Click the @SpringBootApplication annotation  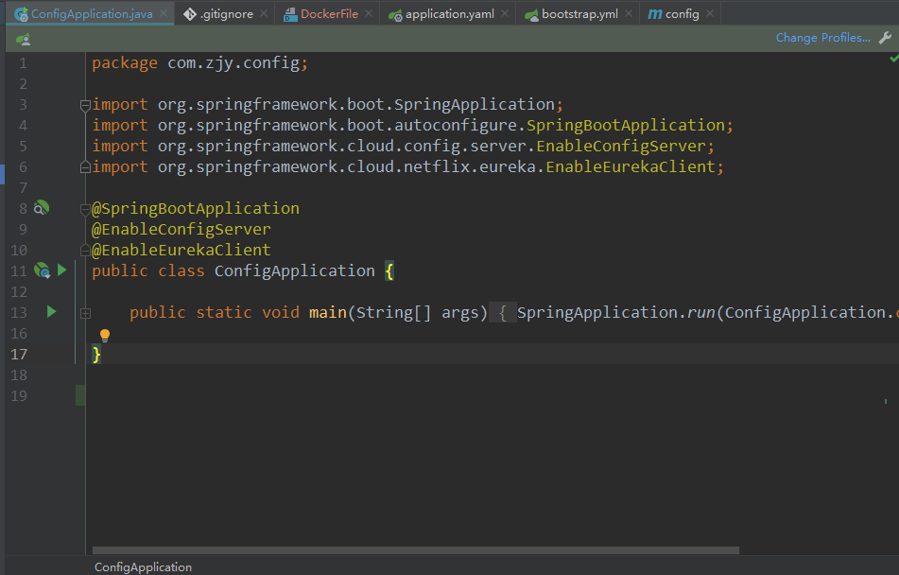pyautogui.click(x=196, y=208)
